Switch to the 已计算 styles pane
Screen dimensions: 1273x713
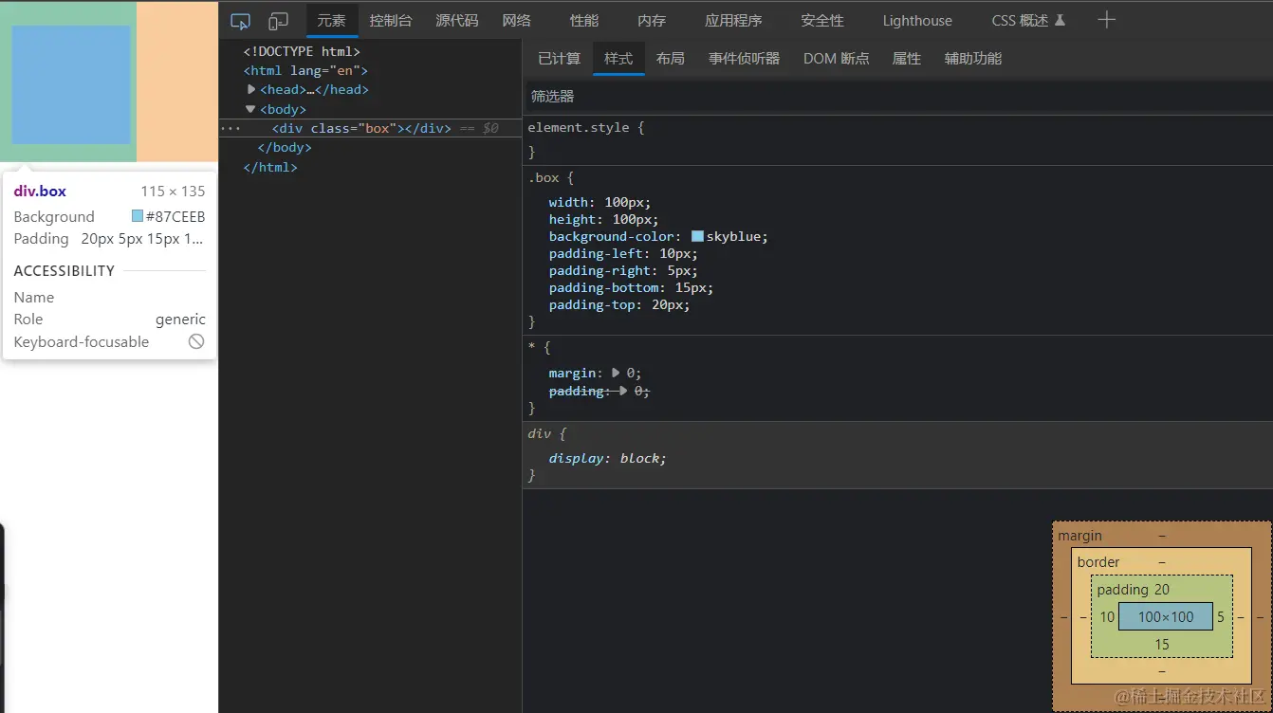pyautogui.click(x=559, y=59)
